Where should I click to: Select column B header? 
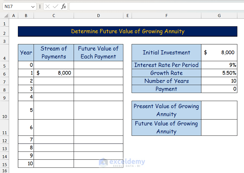click(26, 16)
